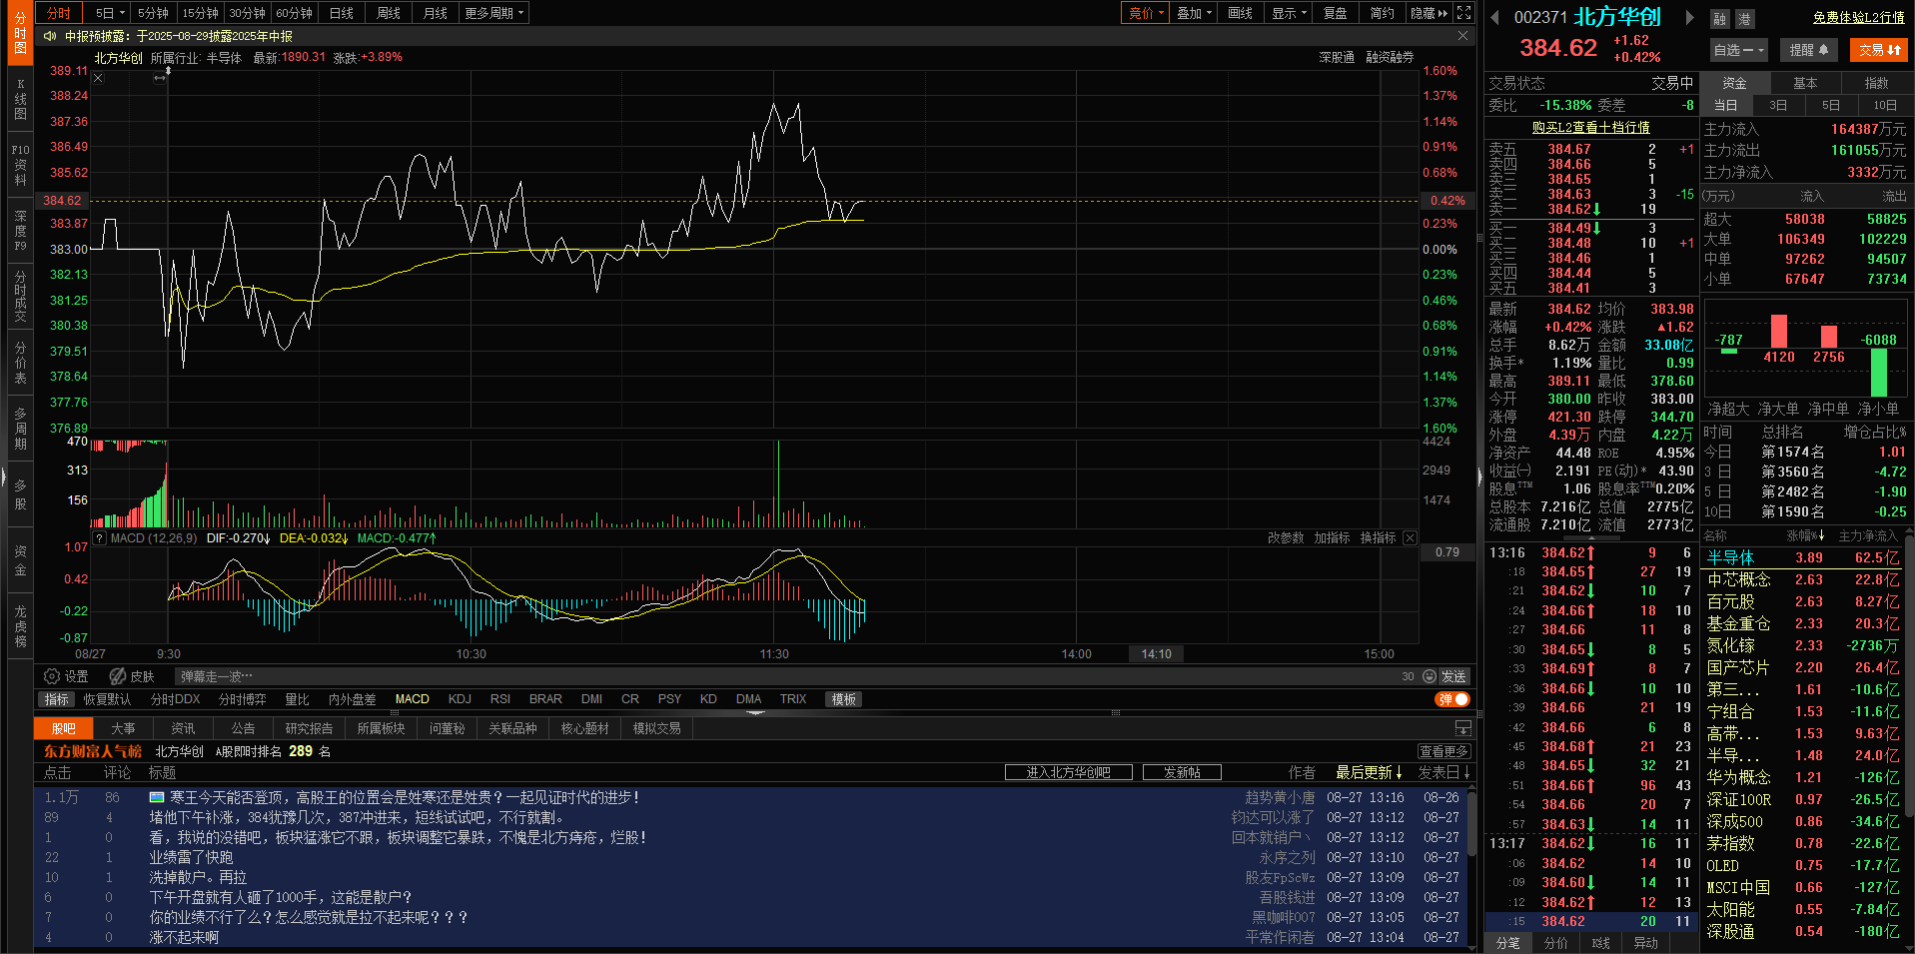Open the 分时图 sidebar view

[20, 33]
